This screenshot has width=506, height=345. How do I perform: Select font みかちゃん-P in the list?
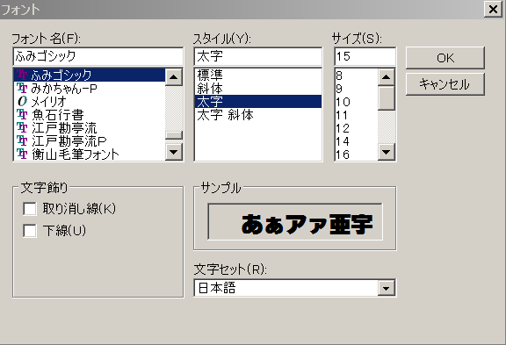coord(90,88)
